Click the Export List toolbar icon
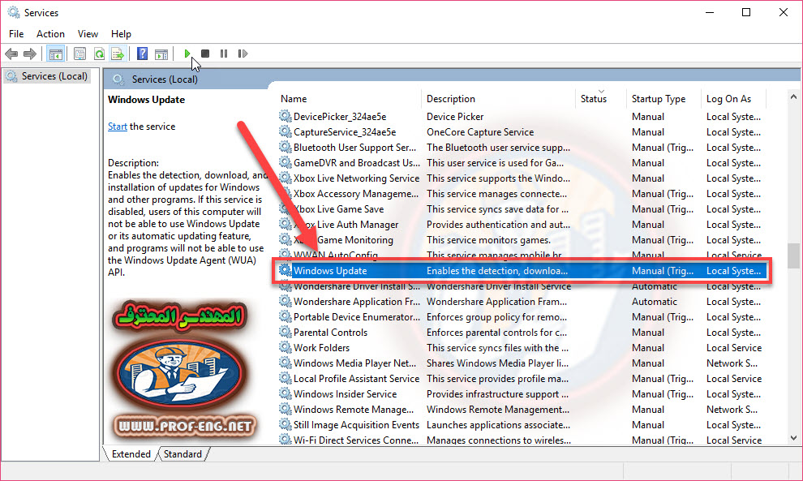 pyautogui.click(x=118, y=54)
